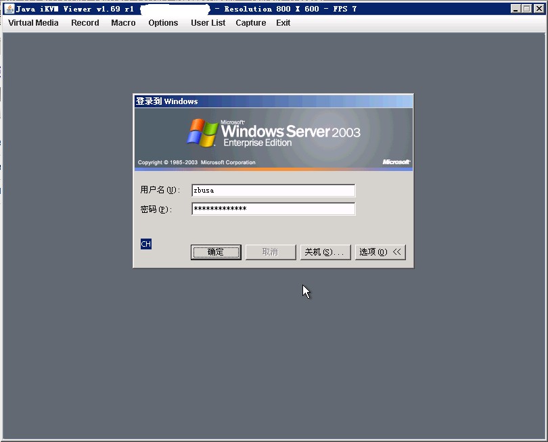Open the Record menu
This screenshot has width=548, height=442.
pos(85,23)
